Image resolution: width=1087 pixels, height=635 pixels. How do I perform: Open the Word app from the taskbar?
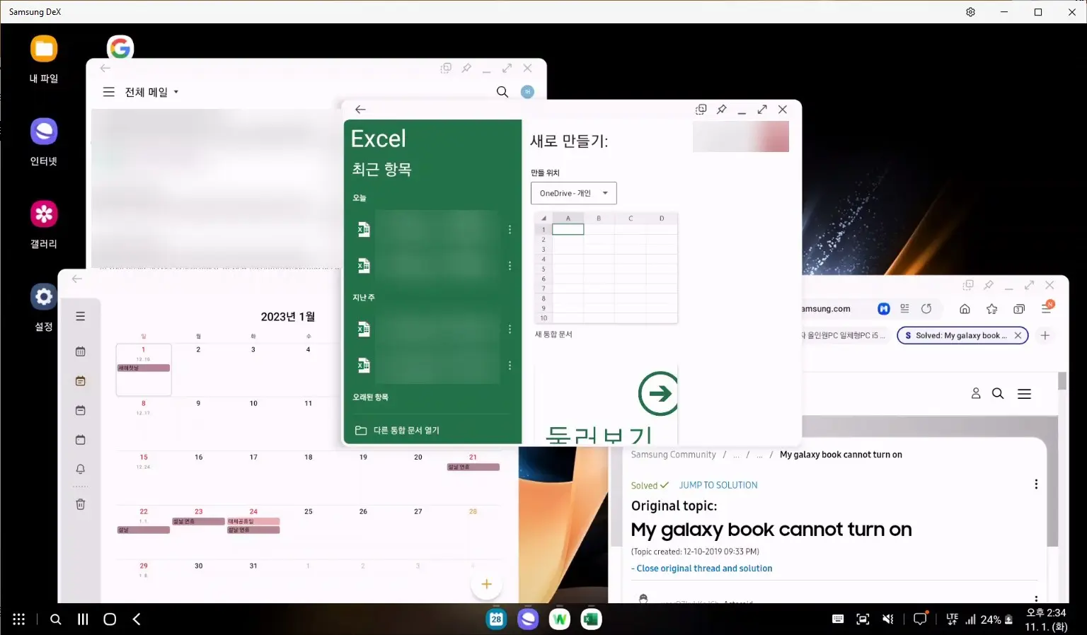point(559,619)
